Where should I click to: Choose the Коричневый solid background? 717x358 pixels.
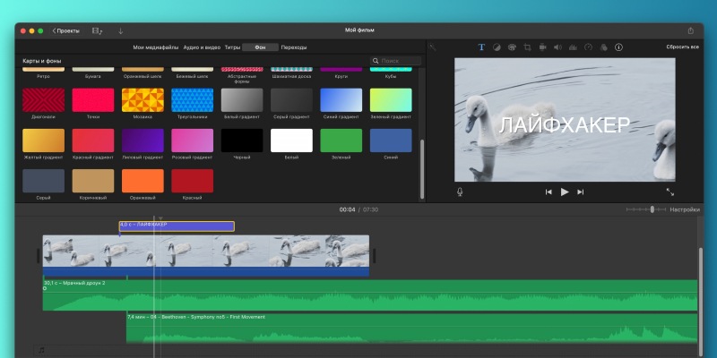[x=93, y=181]
